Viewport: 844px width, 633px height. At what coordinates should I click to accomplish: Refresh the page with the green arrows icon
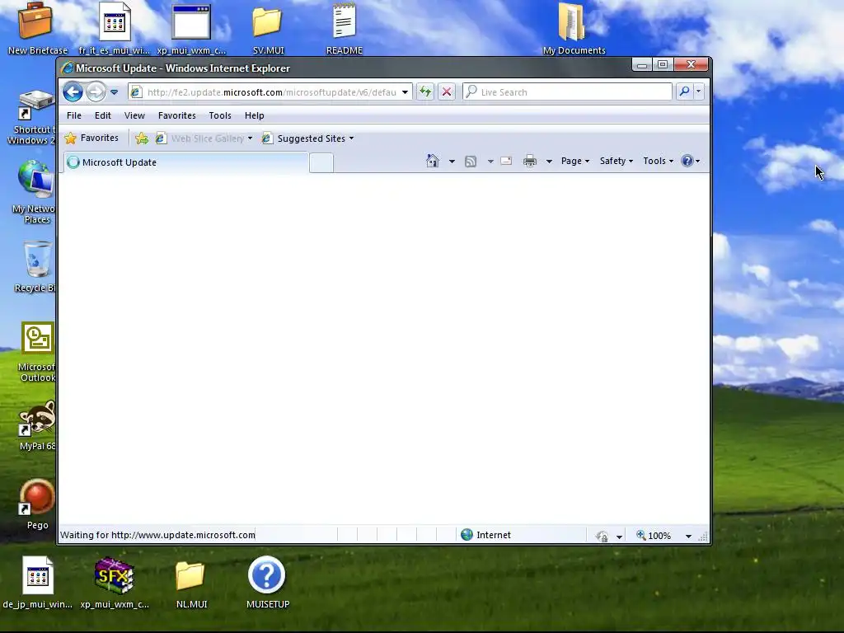pyautogui.click(x=425, y=91)
